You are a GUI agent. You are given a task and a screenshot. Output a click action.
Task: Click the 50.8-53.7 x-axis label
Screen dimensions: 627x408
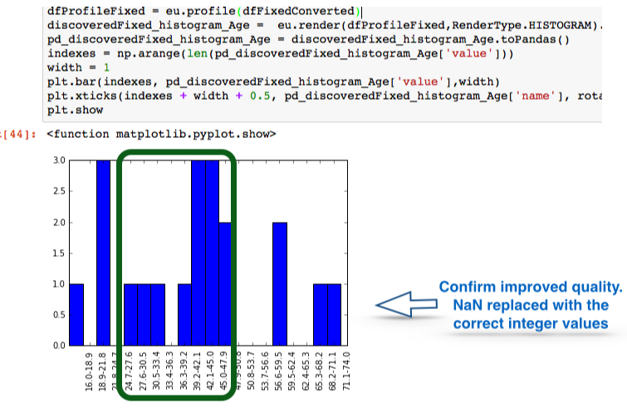tap(251, 371)
